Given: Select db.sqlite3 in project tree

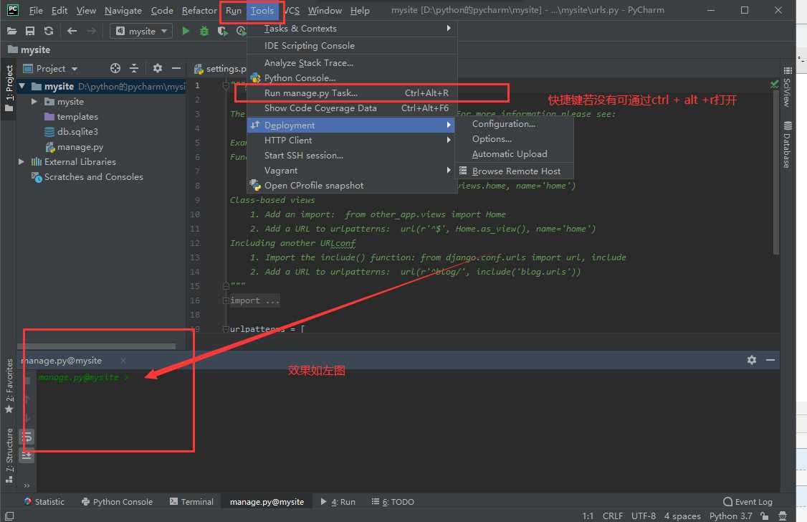Looking at the screenshot, I should [x=77, y=132].
